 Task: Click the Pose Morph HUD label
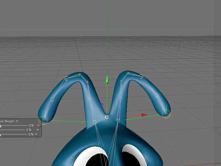[7, 121]
